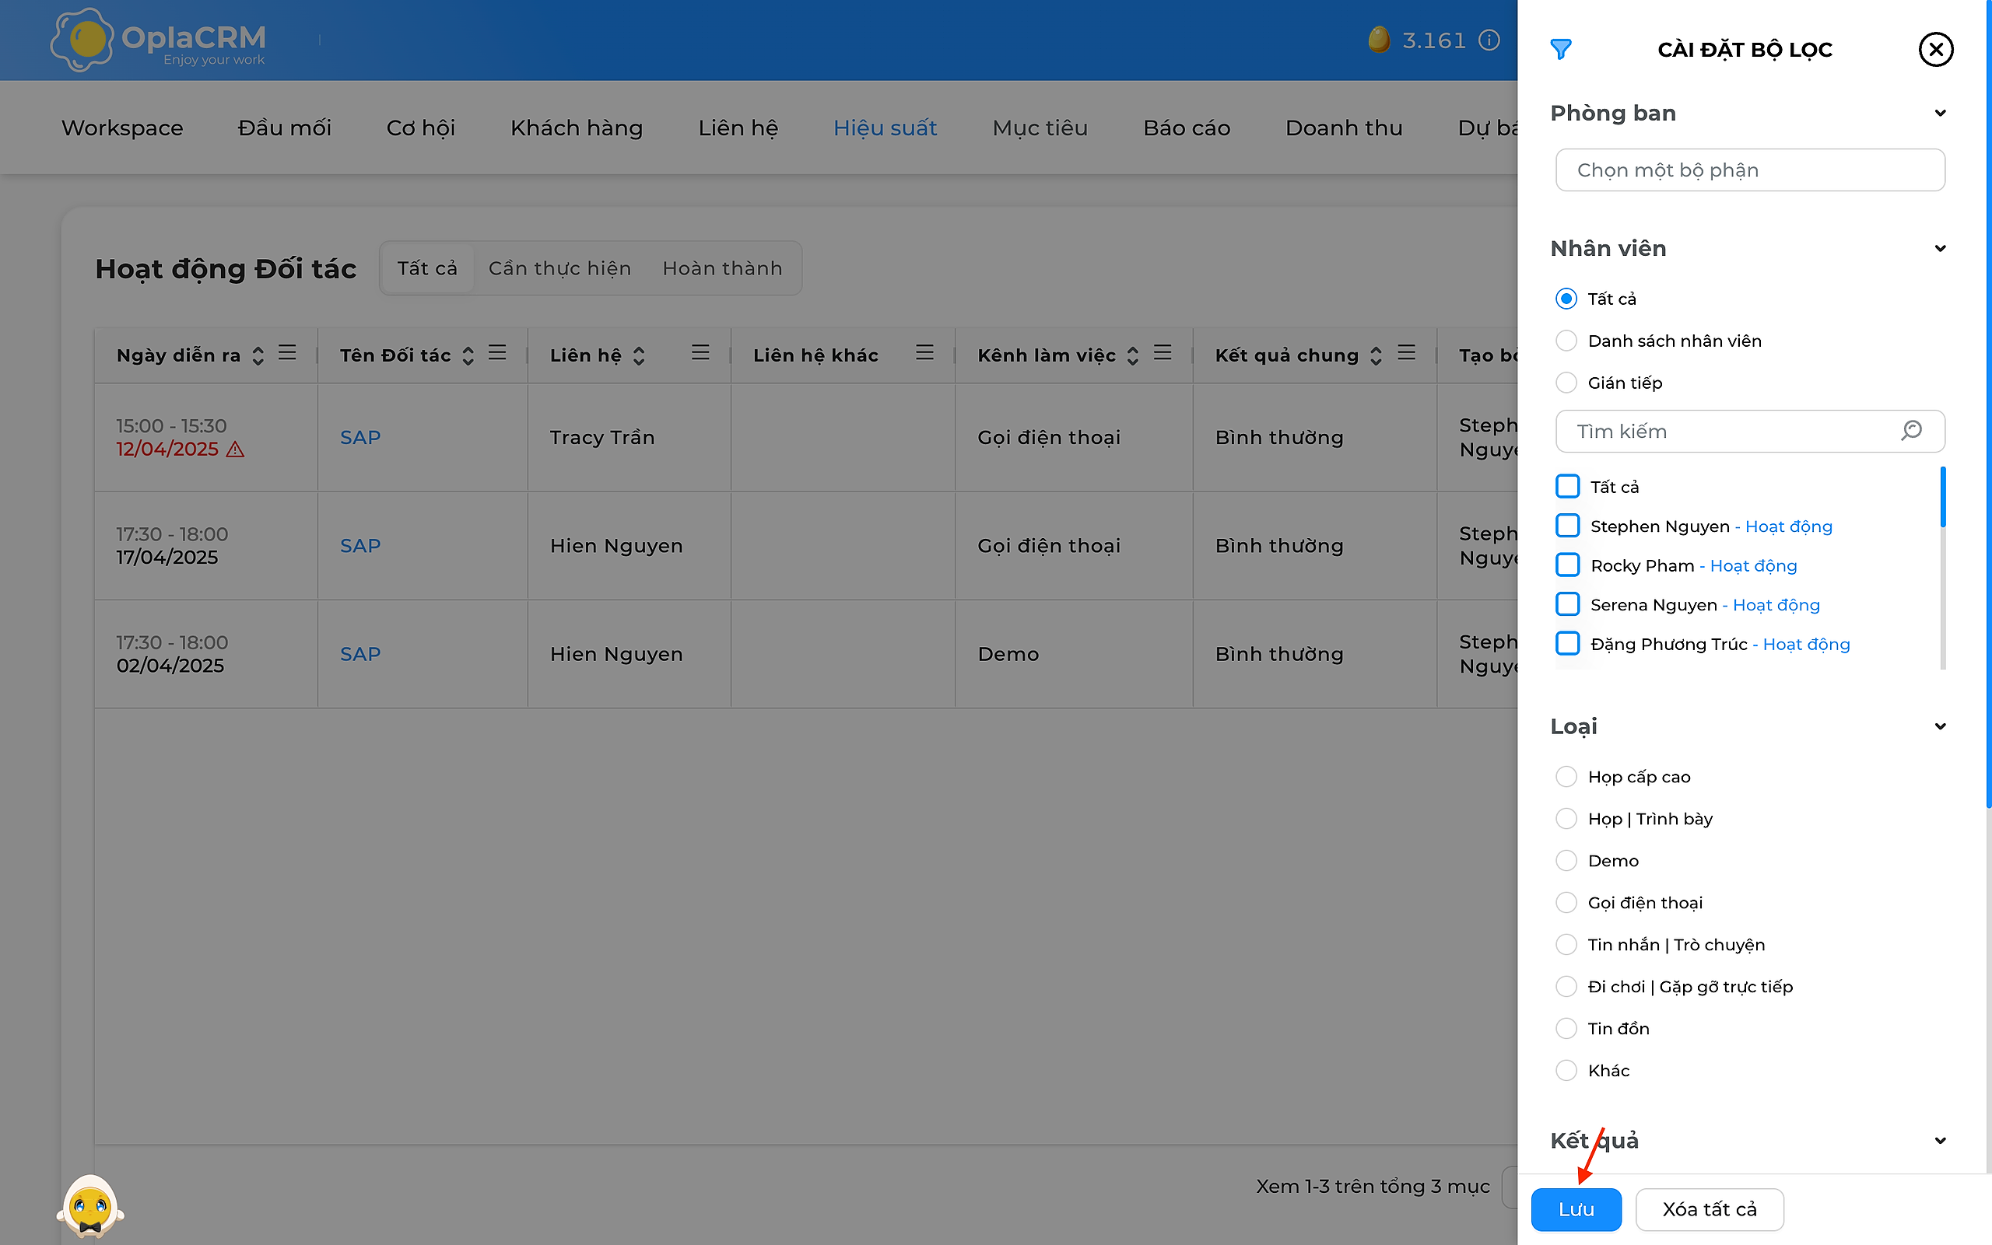
Task: Check Serena Nguyen employee checkbox
Action: 1567,604
